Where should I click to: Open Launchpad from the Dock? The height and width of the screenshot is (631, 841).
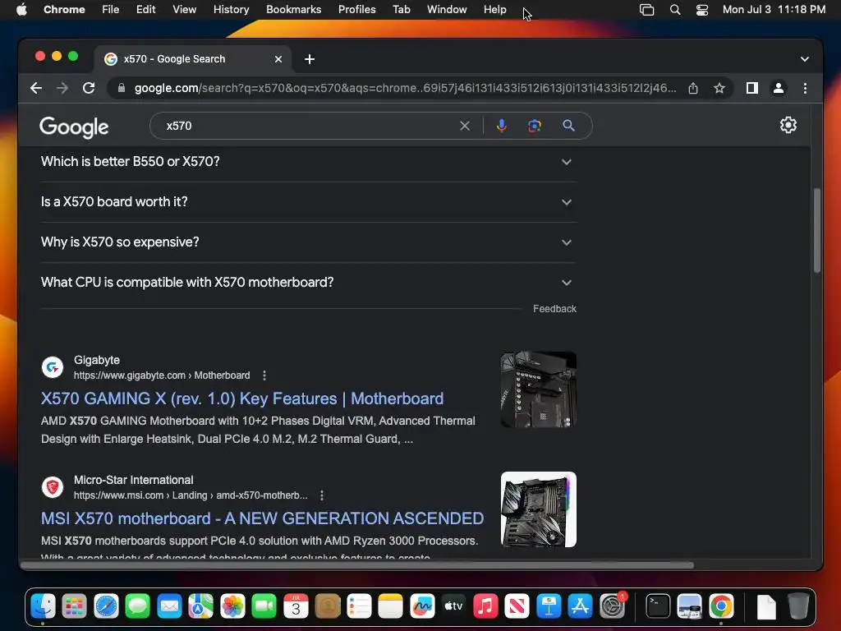point(75,607)
